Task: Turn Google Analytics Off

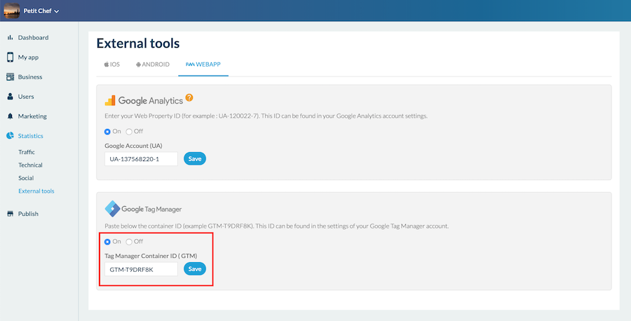Action: tap(129, 131)
